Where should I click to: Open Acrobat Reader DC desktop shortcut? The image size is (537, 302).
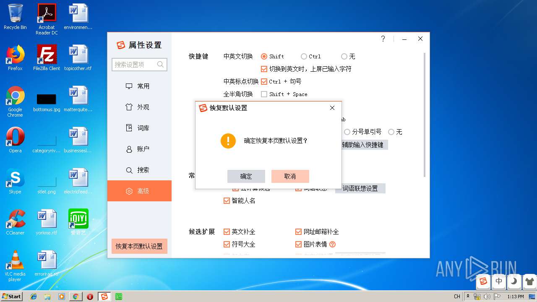pyautogui.click(x=47, y=19)
